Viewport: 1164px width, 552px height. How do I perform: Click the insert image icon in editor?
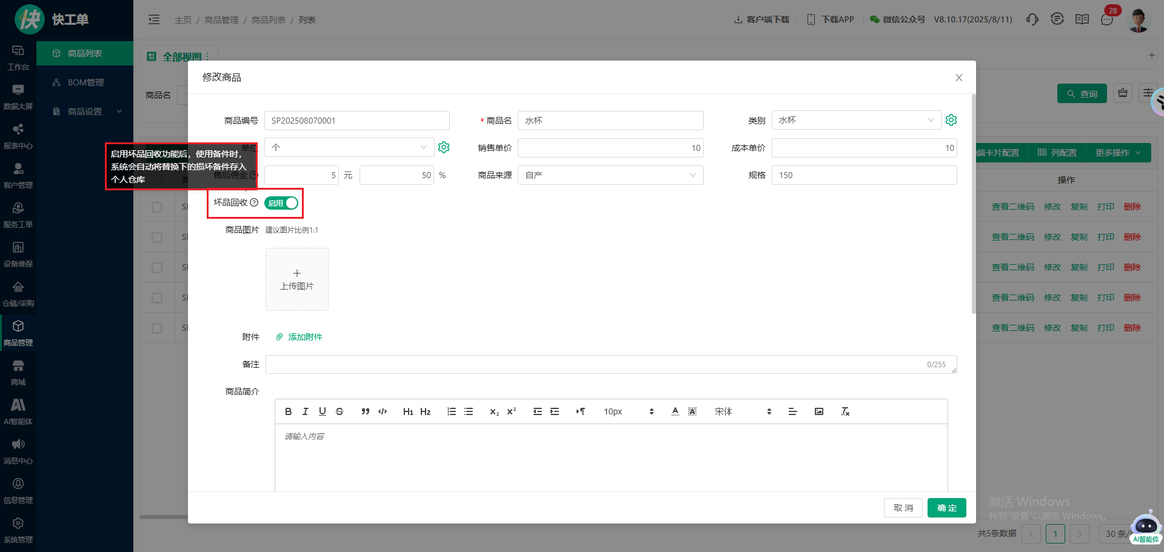(x=819, y=411)
